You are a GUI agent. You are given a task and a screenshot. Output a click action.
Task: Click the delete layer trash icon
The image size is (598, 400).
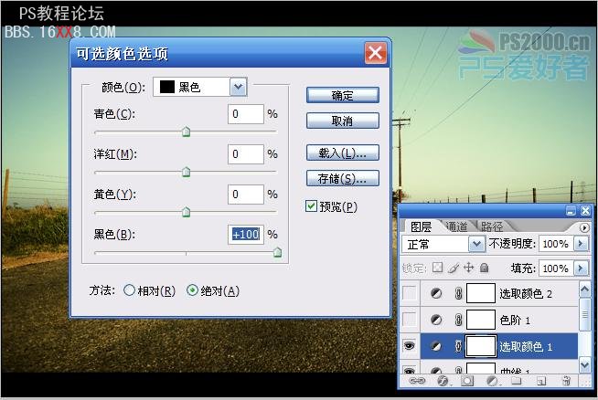click(x=566, y=380)
